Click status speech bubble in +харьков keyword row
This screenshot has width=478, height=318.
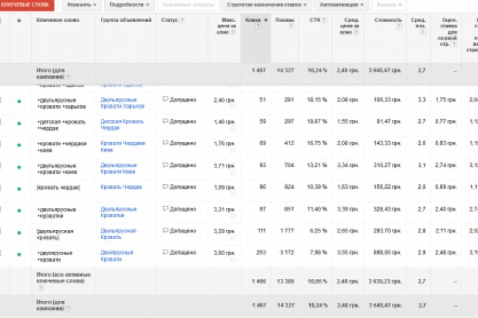[x=165, y=99]
